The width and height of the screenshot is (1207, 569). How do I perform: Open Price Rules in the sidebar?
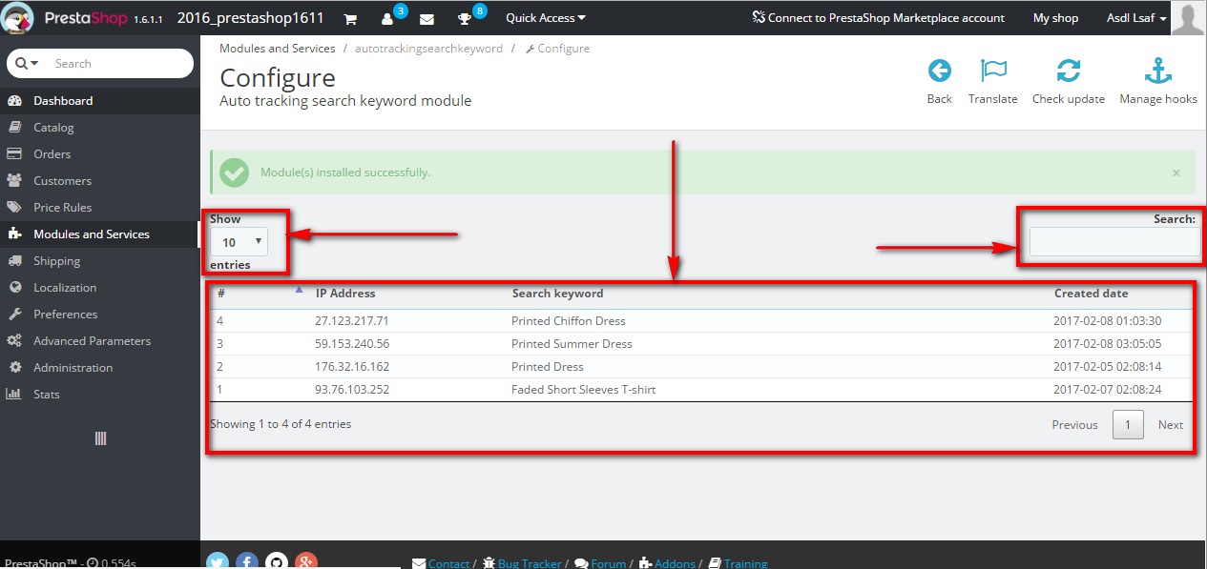(x=100, y=208)
